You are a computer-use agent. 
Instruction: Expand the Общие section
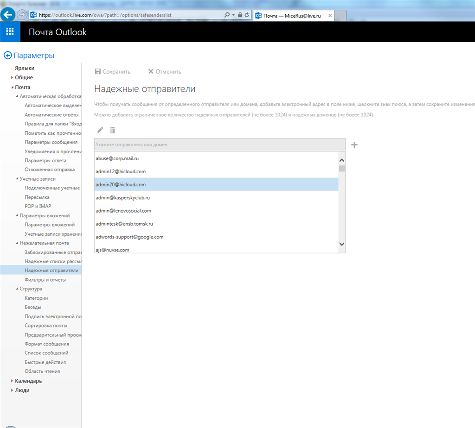point(12,77)
